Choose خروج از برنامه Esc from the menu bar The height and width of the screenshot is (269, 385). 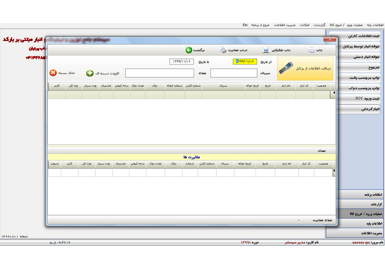click(256, 25)
